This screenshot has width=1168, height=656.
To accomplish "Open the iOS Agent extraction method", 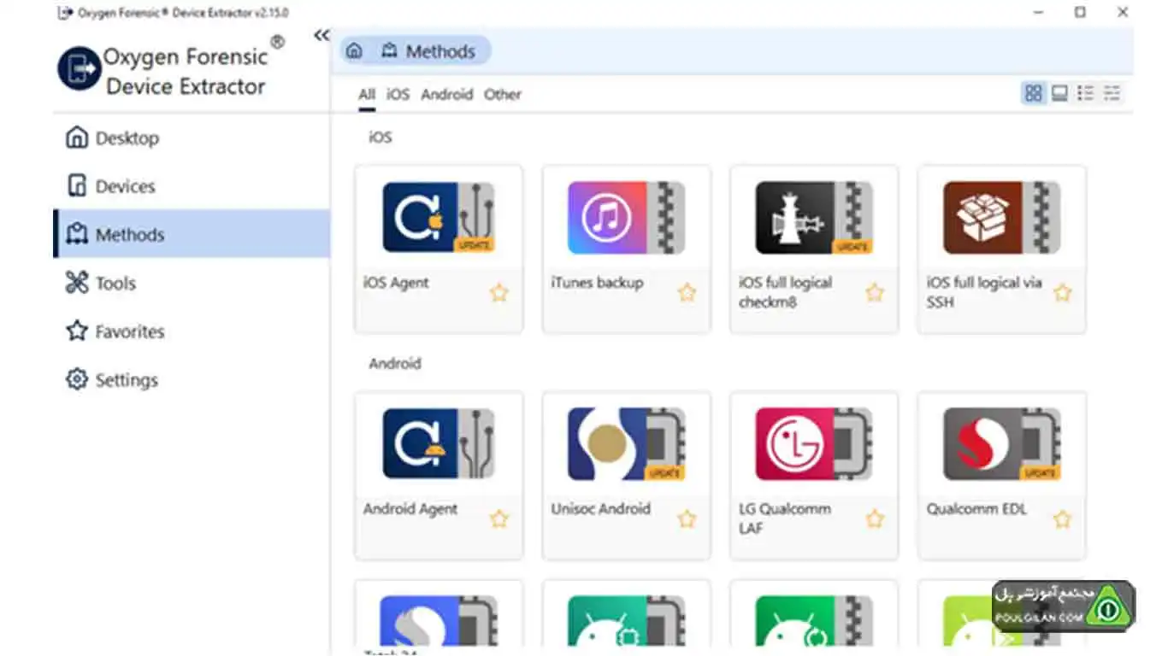I will 439,217.
